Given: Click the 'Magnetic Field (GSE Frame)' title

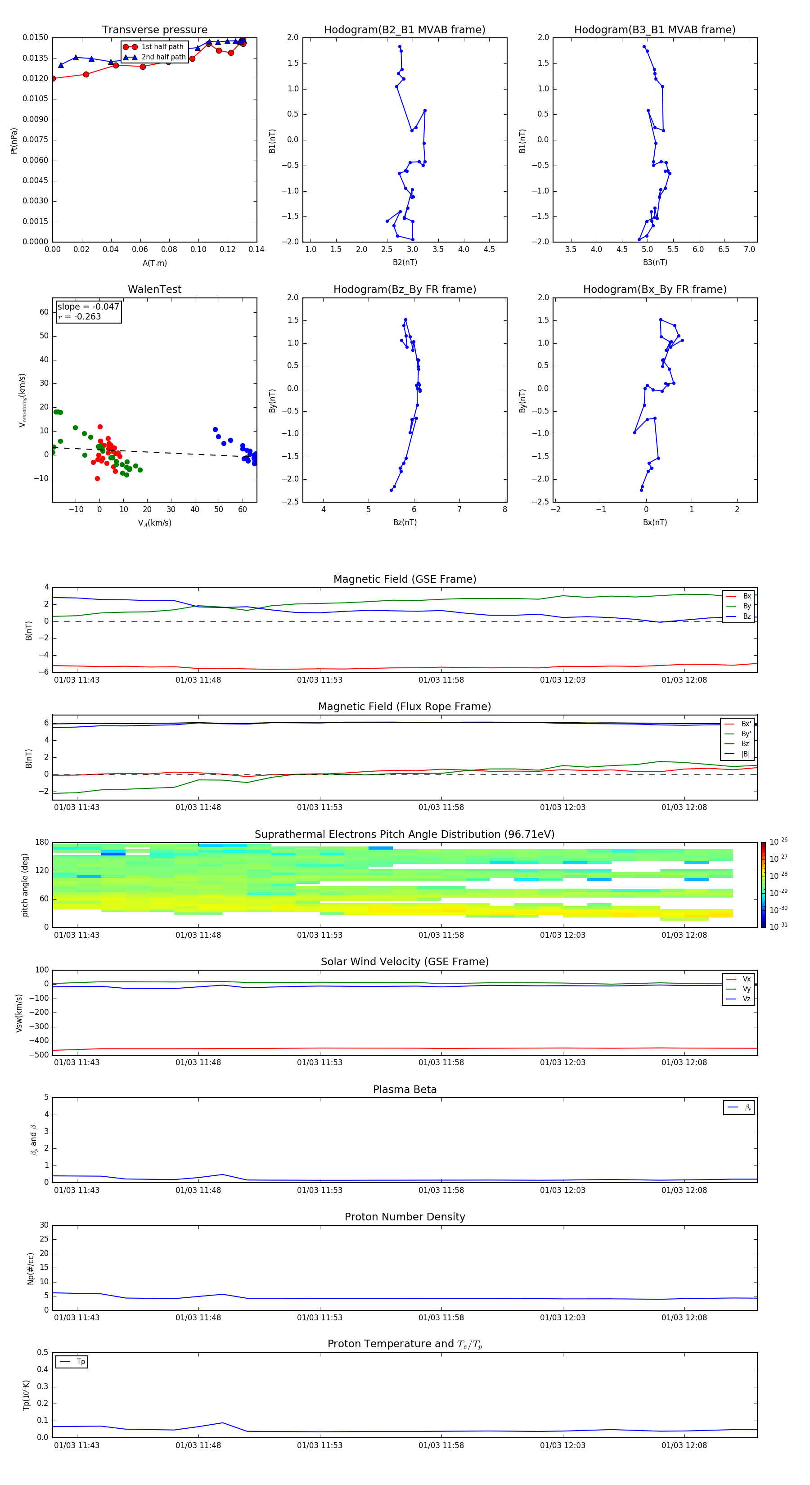Looking at the screenshot, I should [x=405, y=579].
